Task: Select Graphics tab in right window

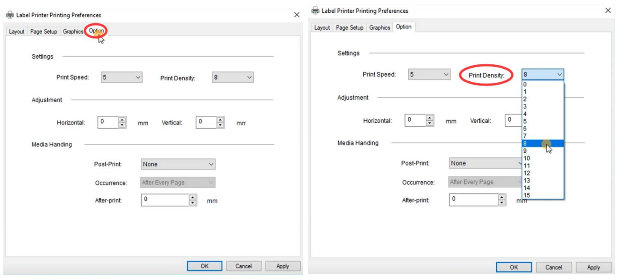Action: tap(379, 28)
